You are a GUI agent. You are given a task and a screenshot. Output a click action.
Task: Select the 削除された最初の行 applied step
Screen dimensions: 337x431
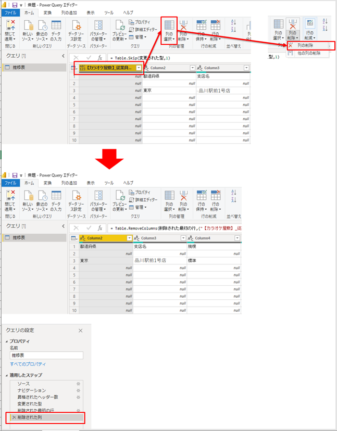click(x=36, y=411)
